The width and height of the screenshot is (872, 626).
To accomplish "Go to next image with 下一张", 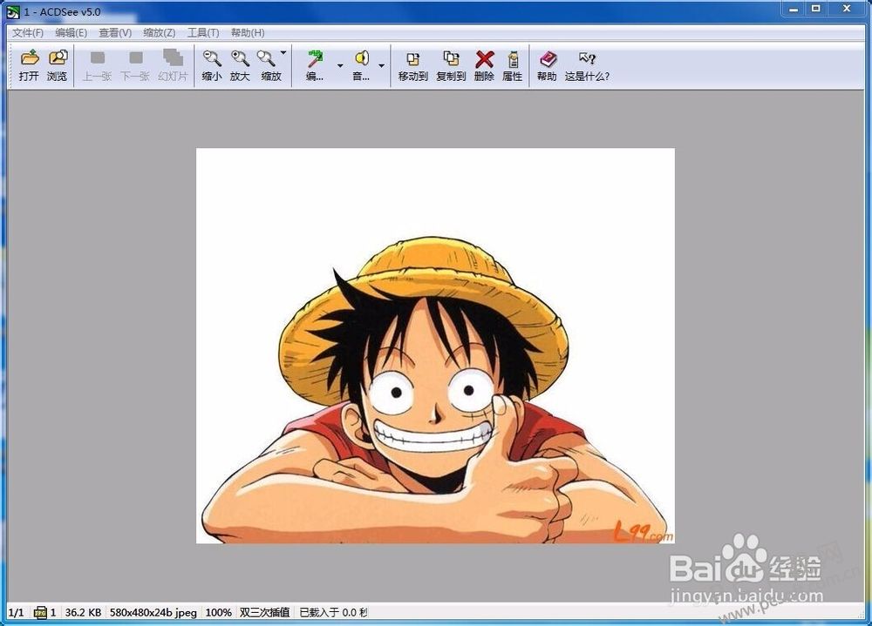I will (135, 57).
